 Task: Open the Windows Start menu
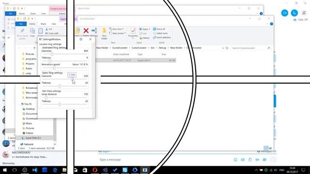click(4, 170)
